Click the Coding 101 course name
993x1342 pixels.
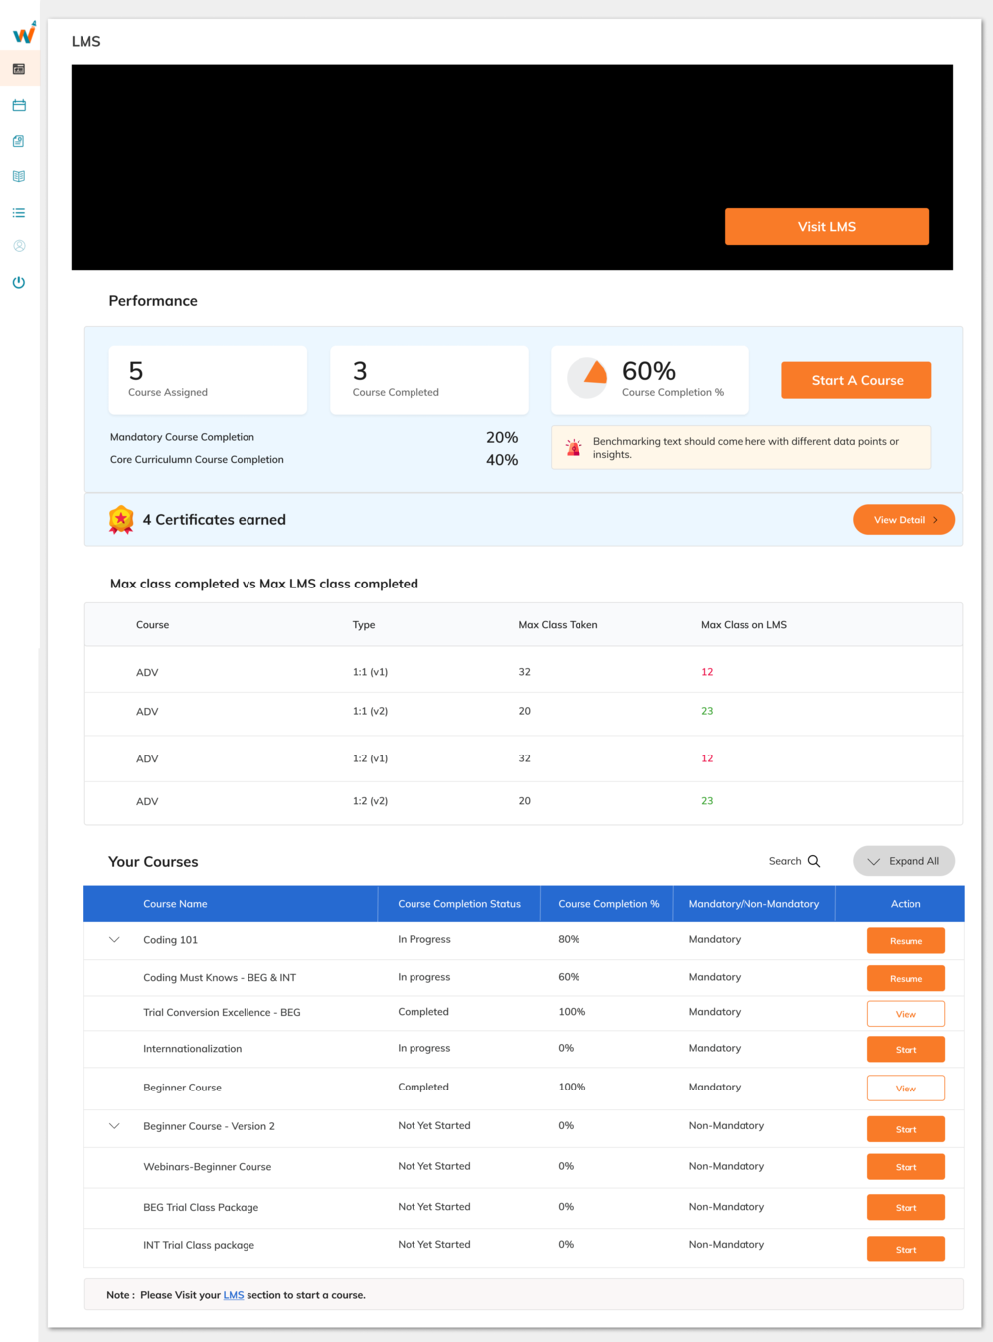170,940
